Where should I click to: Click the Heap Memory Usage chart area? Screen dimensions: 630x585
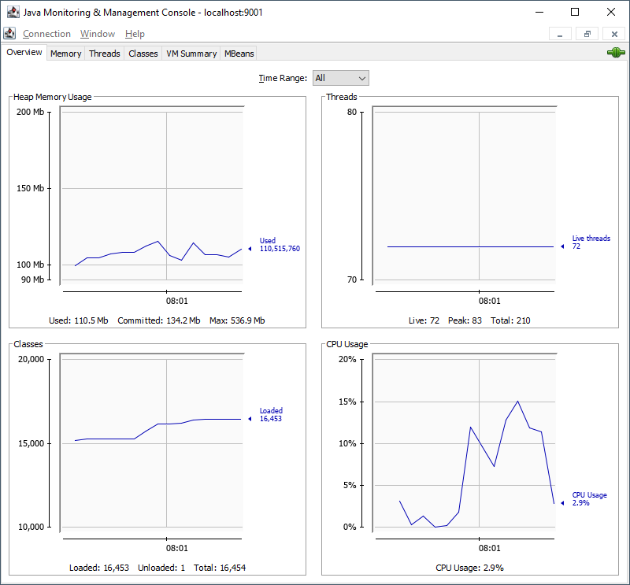(x=151, y=197)
